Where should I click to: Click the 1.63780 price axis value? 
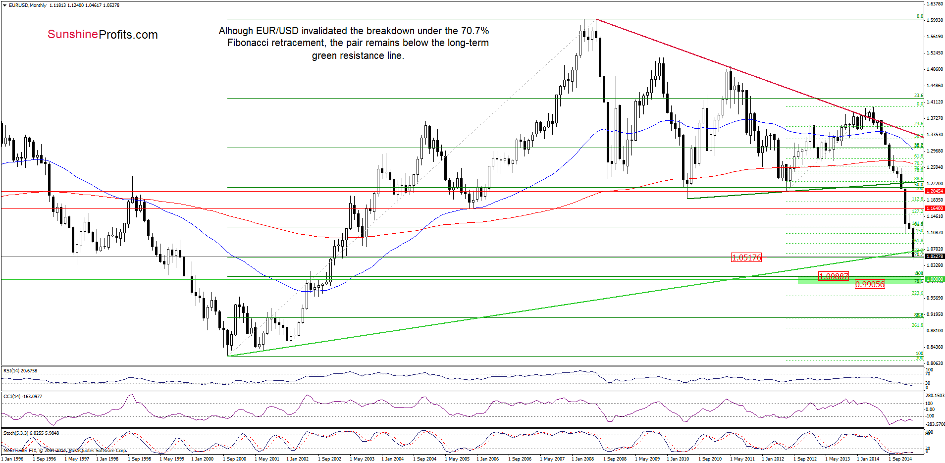[x=935, y=4]
